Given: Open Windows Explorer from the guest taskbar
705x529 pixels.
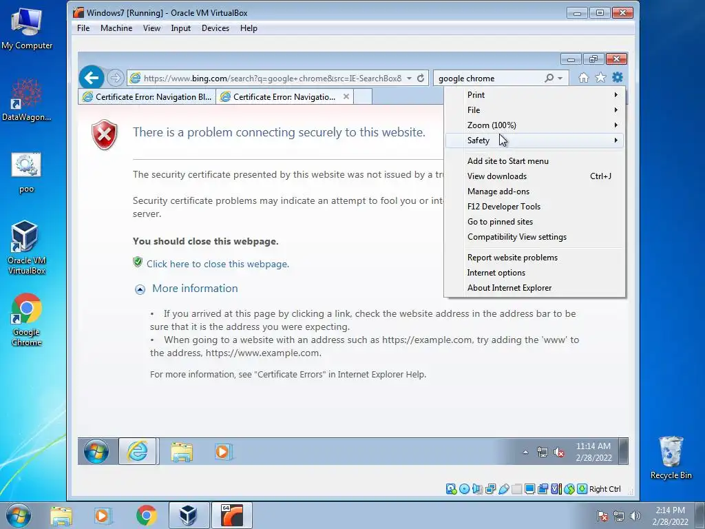Looking at the screenshot, I should click(182, 452).
